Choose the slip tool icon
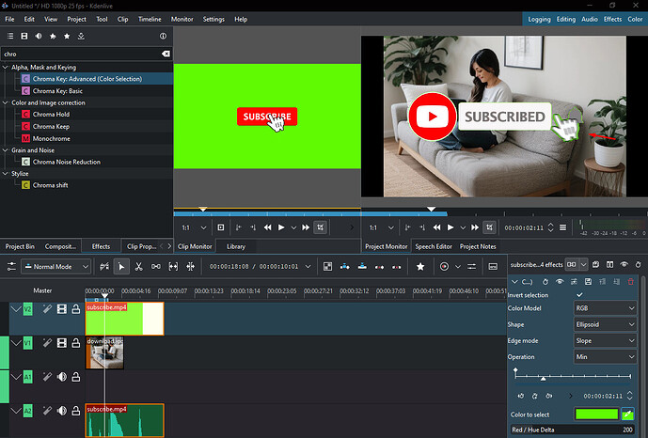Image resolution: width=648 pixels, height=438 pixels. click(x=173, y=267)
